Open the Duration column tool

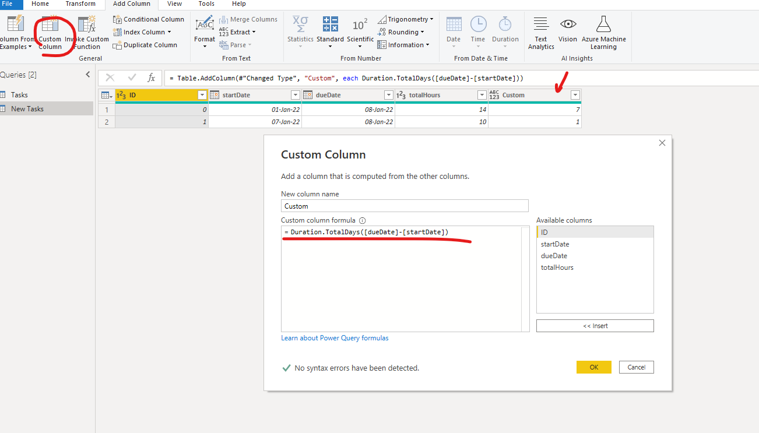pos(505,32)
